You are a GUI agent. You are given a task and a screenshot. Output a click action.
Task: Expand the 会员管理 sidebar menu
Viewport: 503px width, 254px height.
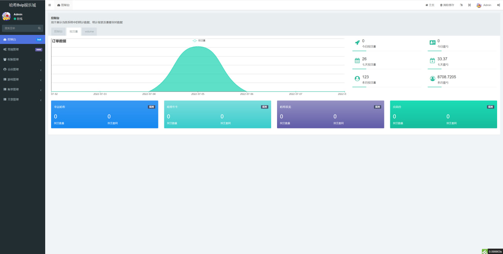click(22, 69)
